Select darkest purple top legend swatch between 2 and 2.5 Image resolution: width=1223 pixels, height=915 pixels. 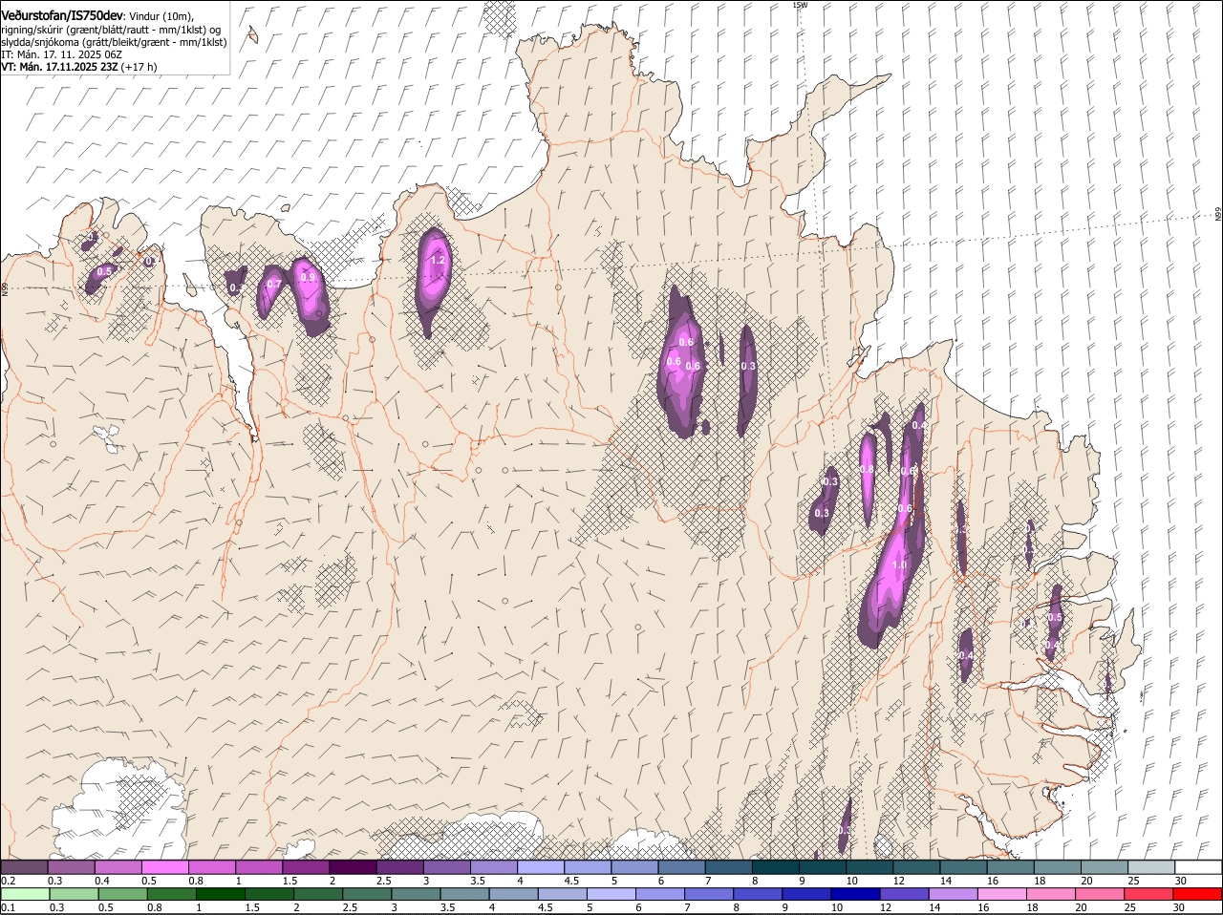[353, 867]
